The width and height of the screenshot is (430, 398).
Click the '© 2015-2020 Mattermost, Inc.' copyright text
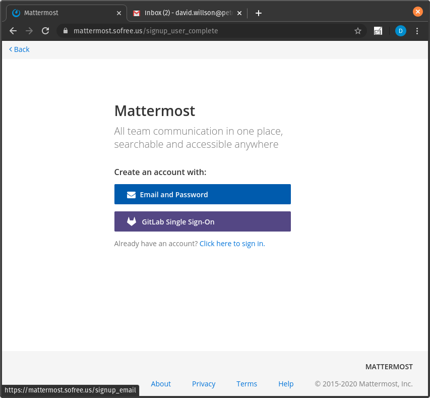coord(363,384)
